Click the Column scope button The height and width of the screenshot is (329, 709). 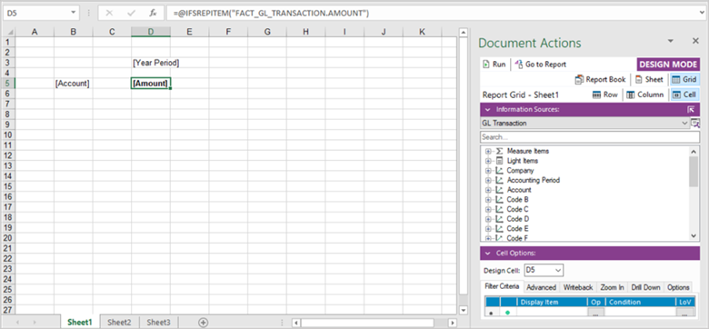[x=644, y=95]
